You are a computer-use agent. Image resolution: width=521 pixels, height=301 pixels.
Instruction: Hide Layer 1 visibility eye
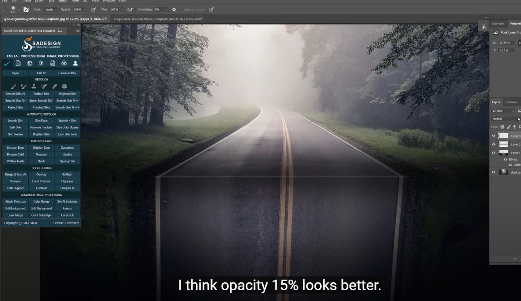click(x=493, y=153)
